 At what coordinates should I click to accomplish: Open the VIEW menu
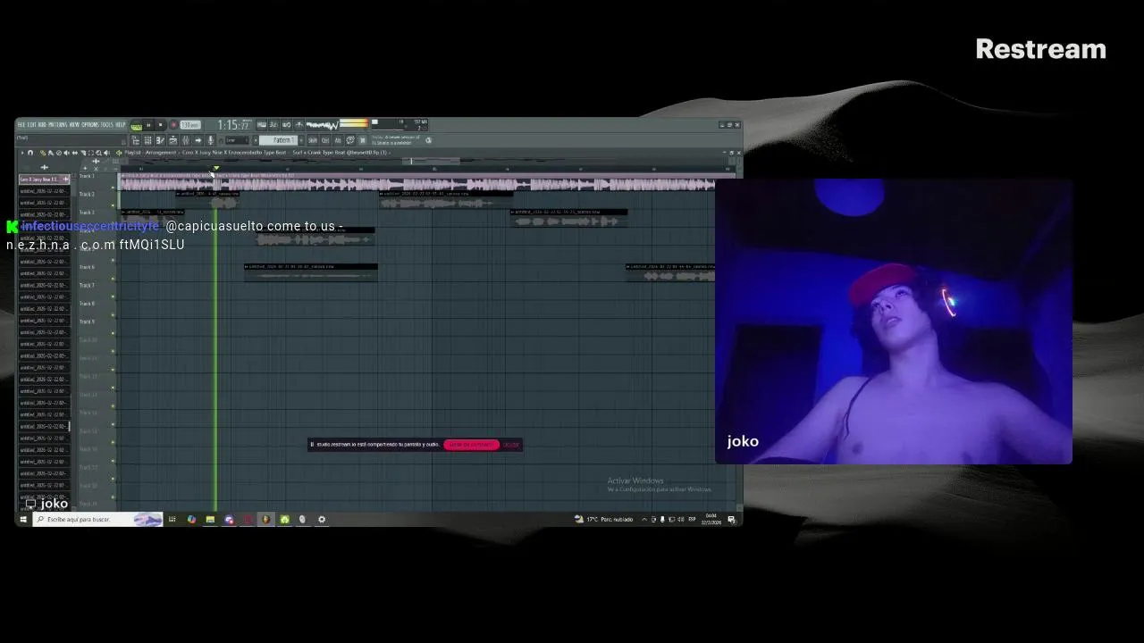point(74,125)
